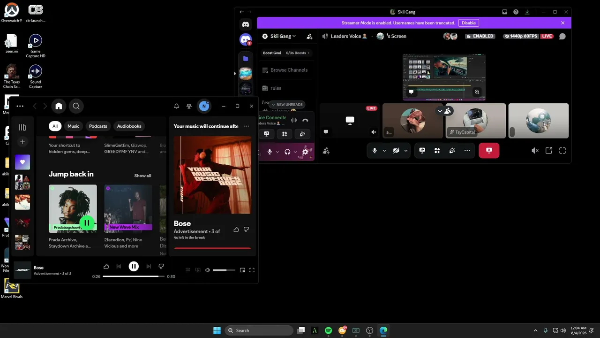Show chat for Discord voice channel

pyautogui.click(x=562, y=36)
